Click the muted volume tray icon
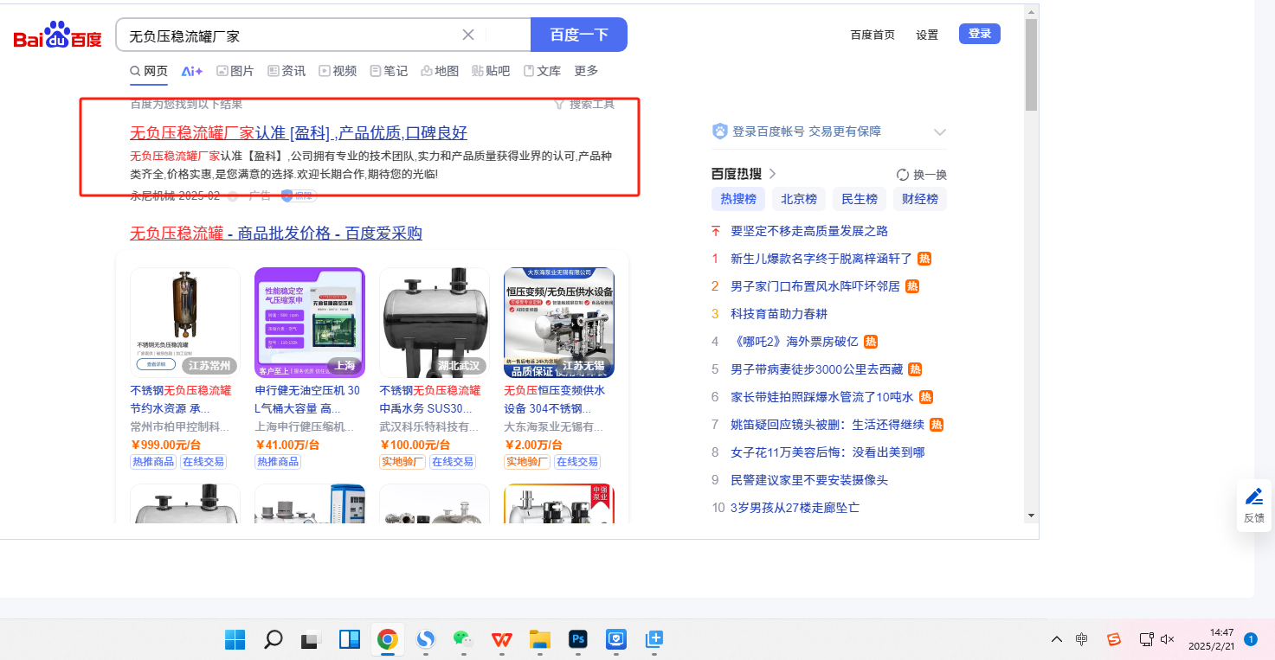 [x=1167, y=639]
